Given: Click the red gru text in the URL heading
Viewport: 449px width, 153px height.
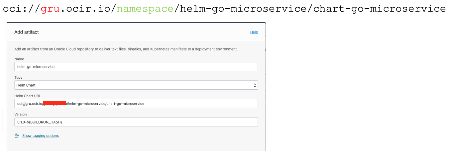Looking at the screenshot, I should (x=51, y=9).
